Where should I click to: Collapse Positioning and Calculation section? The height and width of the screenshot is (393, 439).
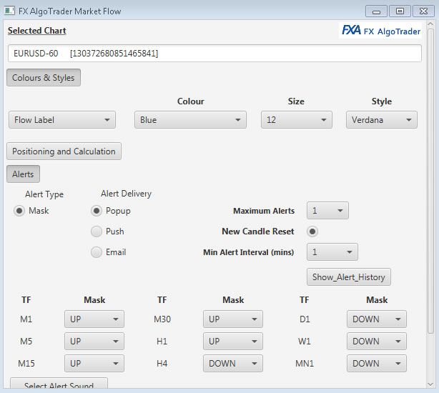[64, 151]
